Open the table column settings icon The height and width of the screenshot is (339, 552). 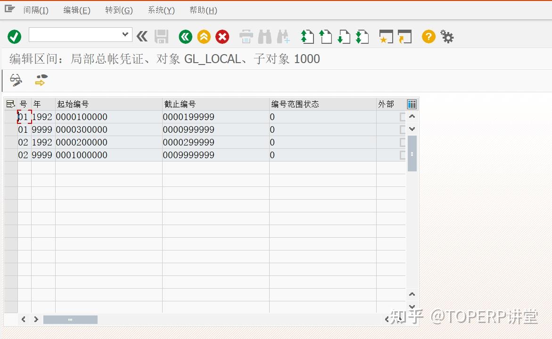412,104
